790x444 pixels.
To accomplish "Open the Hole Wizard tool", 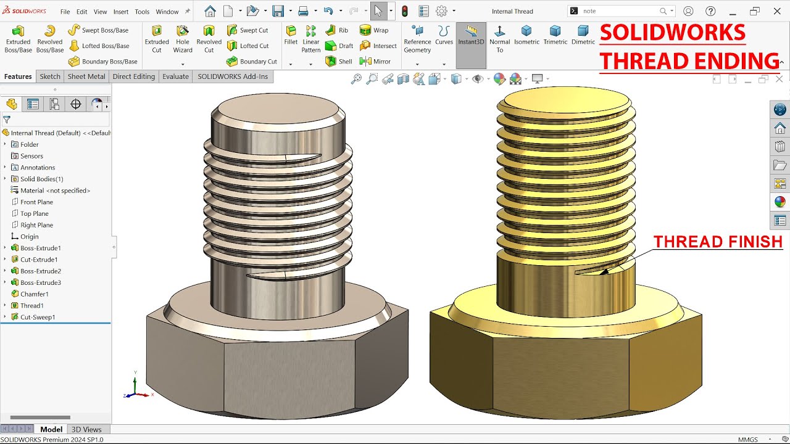I will (183, 39).
